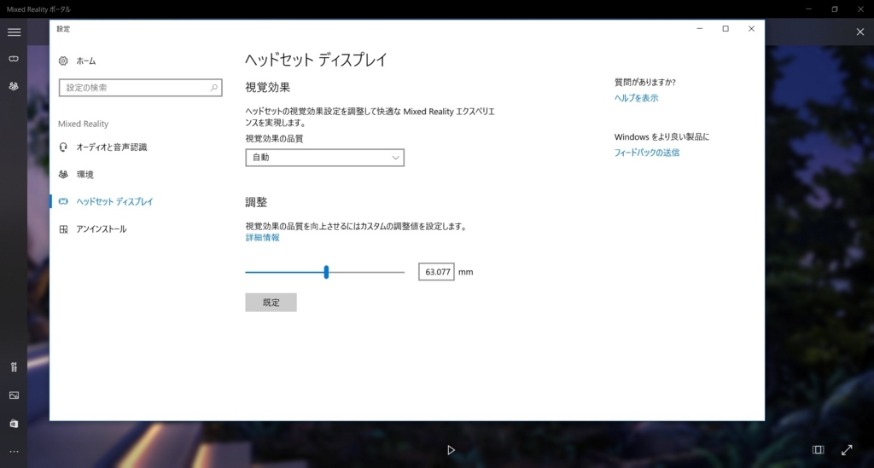The image size is (874, 468).
Task: Click the ホーム gear icon
Action: tap(63, 61)
